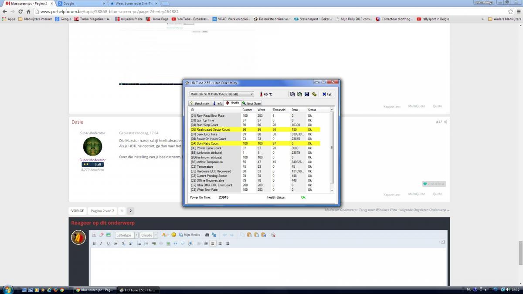Click the Strikethrough formatting icon
Viewport: 523px width, 294px height.
115,243
